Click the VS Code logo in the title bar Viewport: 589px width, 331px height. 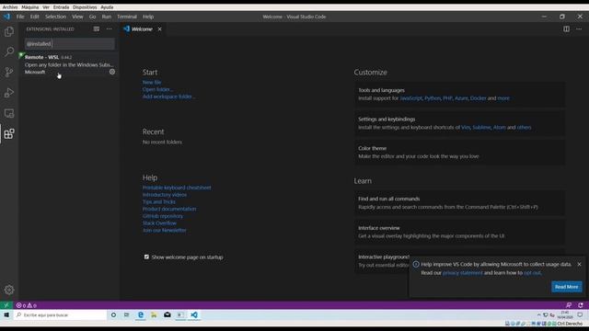[x=6, y=17]
